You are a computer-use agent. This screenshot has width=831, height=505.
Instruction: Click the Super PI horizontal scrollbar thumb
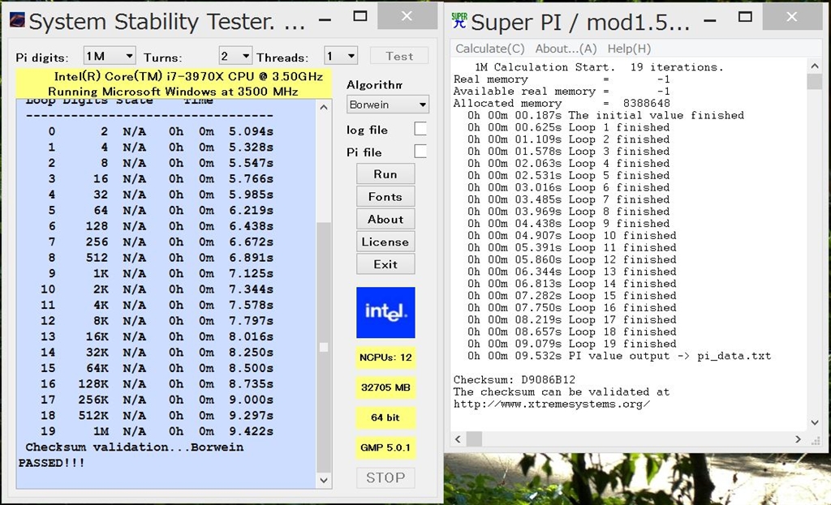tap(474, 439)
